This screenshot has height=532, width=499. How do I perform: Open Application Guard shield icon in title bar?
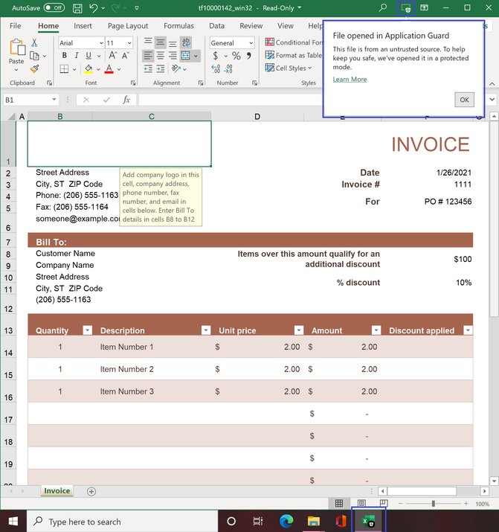coord(406,7)
